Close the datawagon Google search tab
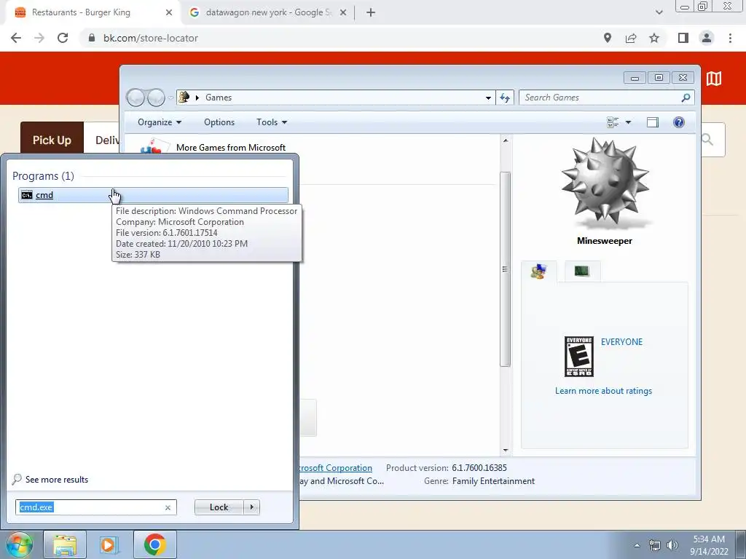The height and width of the screenshot is (559, 746). coord(343,12)
